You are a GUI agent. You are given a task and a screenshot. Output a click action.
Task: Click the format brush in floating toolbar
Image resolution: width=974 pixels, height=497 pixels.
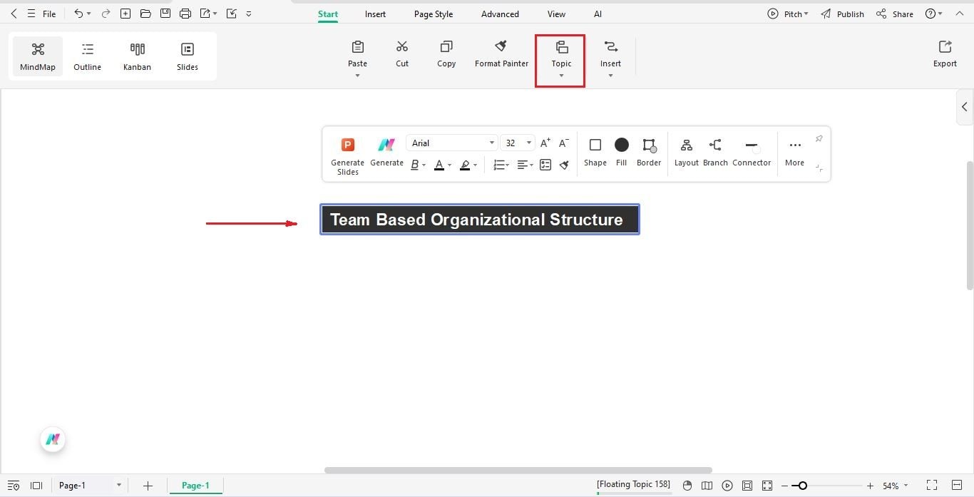[x=564, y=165]
